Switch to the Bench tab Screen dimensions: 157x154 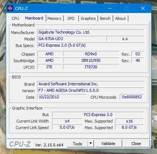(105, 18)
